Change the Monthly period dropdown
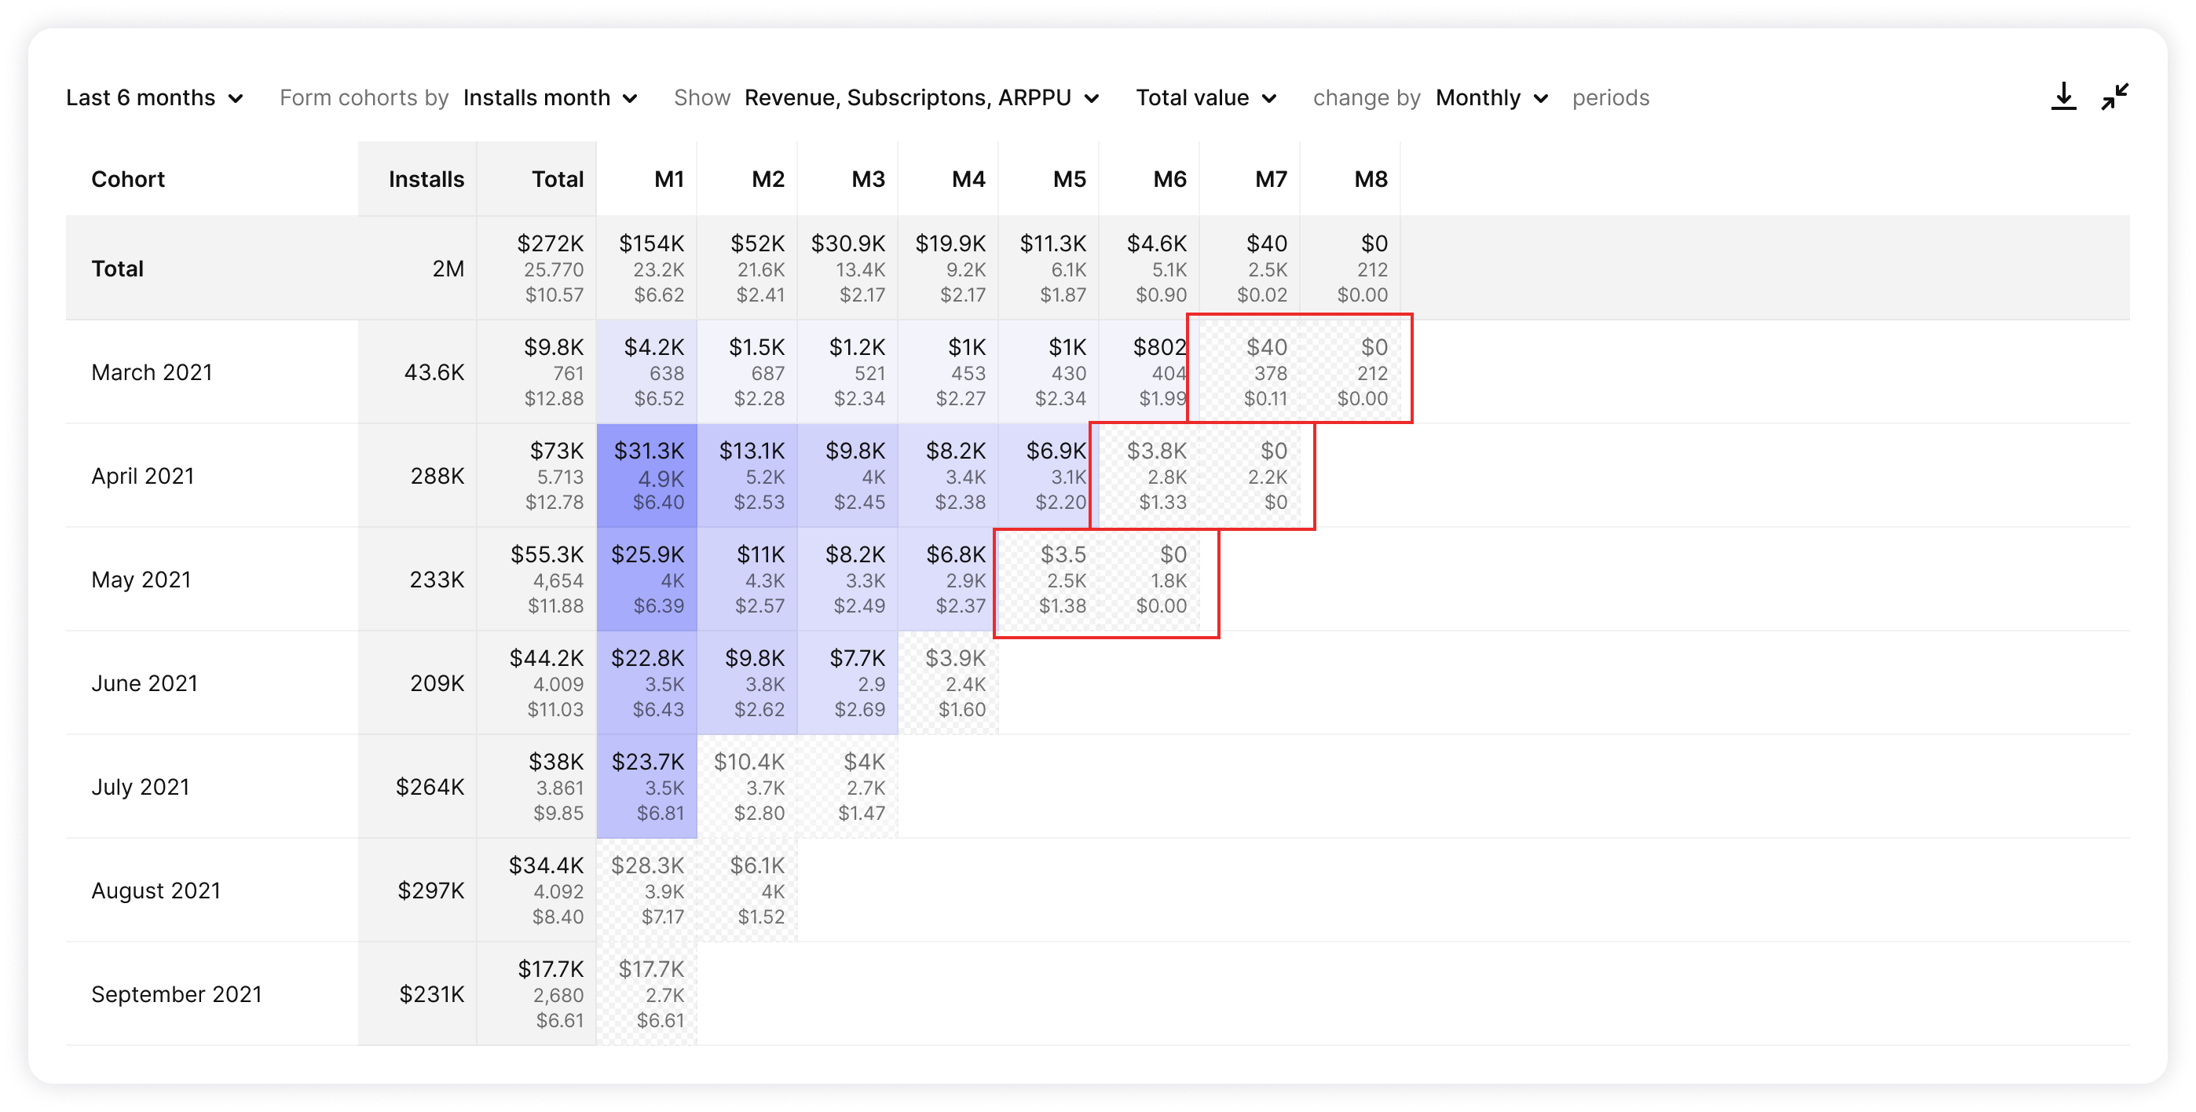The width and height of the screenshot is (2196, 1112). click(1491, 98)
